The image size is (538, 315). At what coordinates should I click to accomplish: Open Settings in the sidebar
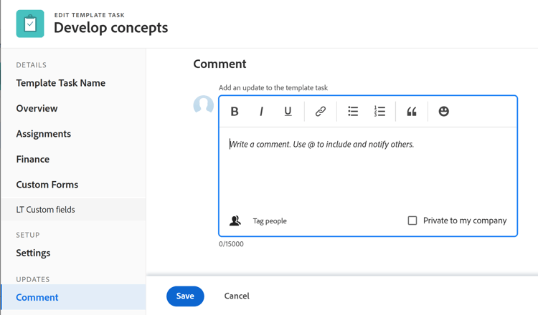coord(34,253)
